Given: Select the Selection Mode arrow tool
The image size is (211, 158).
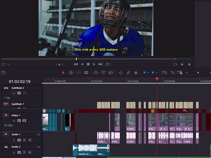Looking at the screenshot, I should 63,73.
